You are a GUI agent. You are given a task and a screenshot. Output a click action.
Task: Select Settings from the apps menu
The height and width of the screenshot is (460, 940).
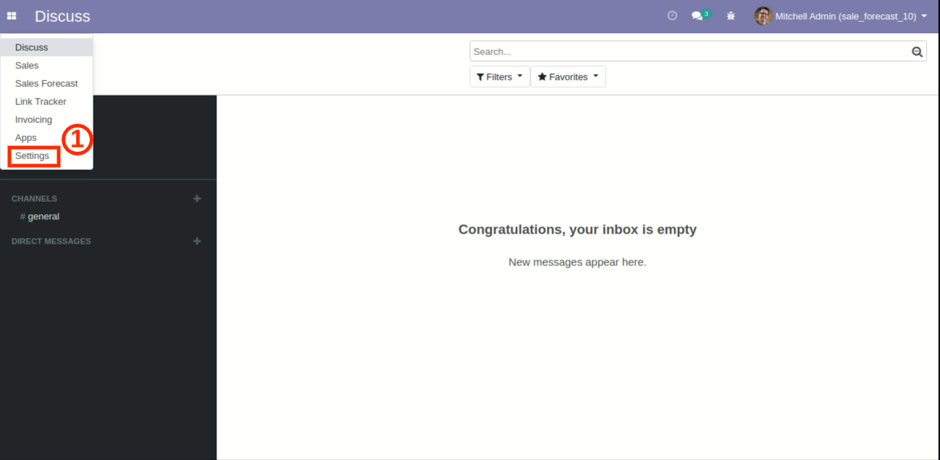tap(33, 156)
